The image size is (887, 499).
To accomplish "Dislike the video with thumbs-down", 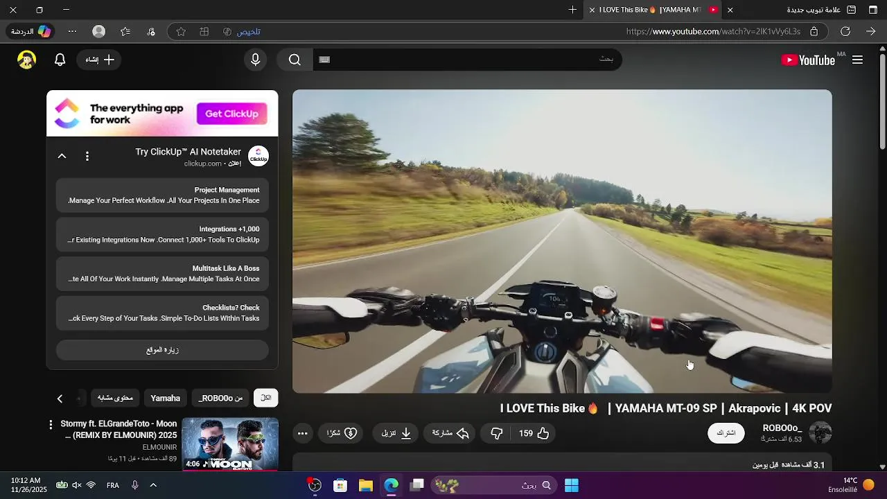I will [497, 433].
